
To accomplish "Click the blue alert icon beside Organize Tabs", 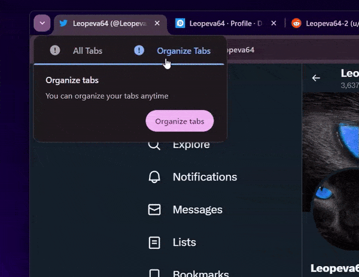I will 139,50.
